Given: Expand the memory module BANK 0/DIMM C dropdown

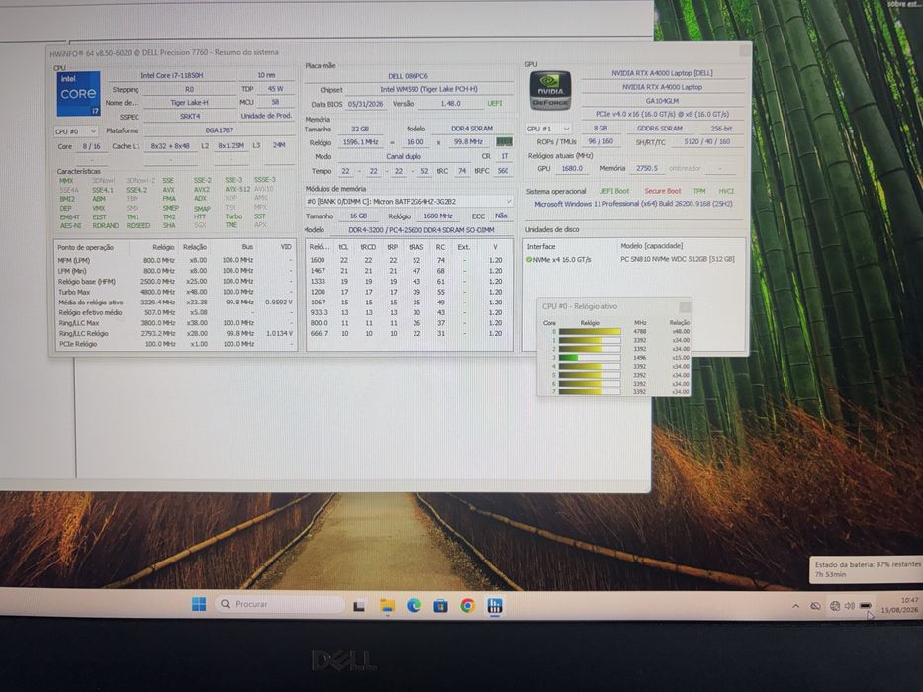Looking at the screenshot, I should (410, 202).
